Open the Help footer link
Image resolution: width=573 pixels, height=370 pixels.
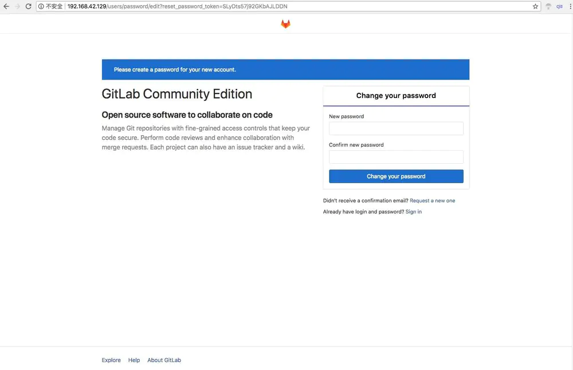(x=134, y=360)
